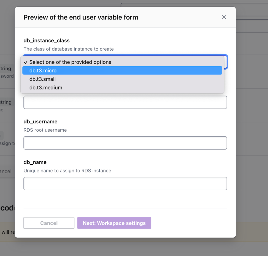Viewport: 268px width, 256px height.
Task: Click the 'RDS root username' description text
Action: point(45,130)
